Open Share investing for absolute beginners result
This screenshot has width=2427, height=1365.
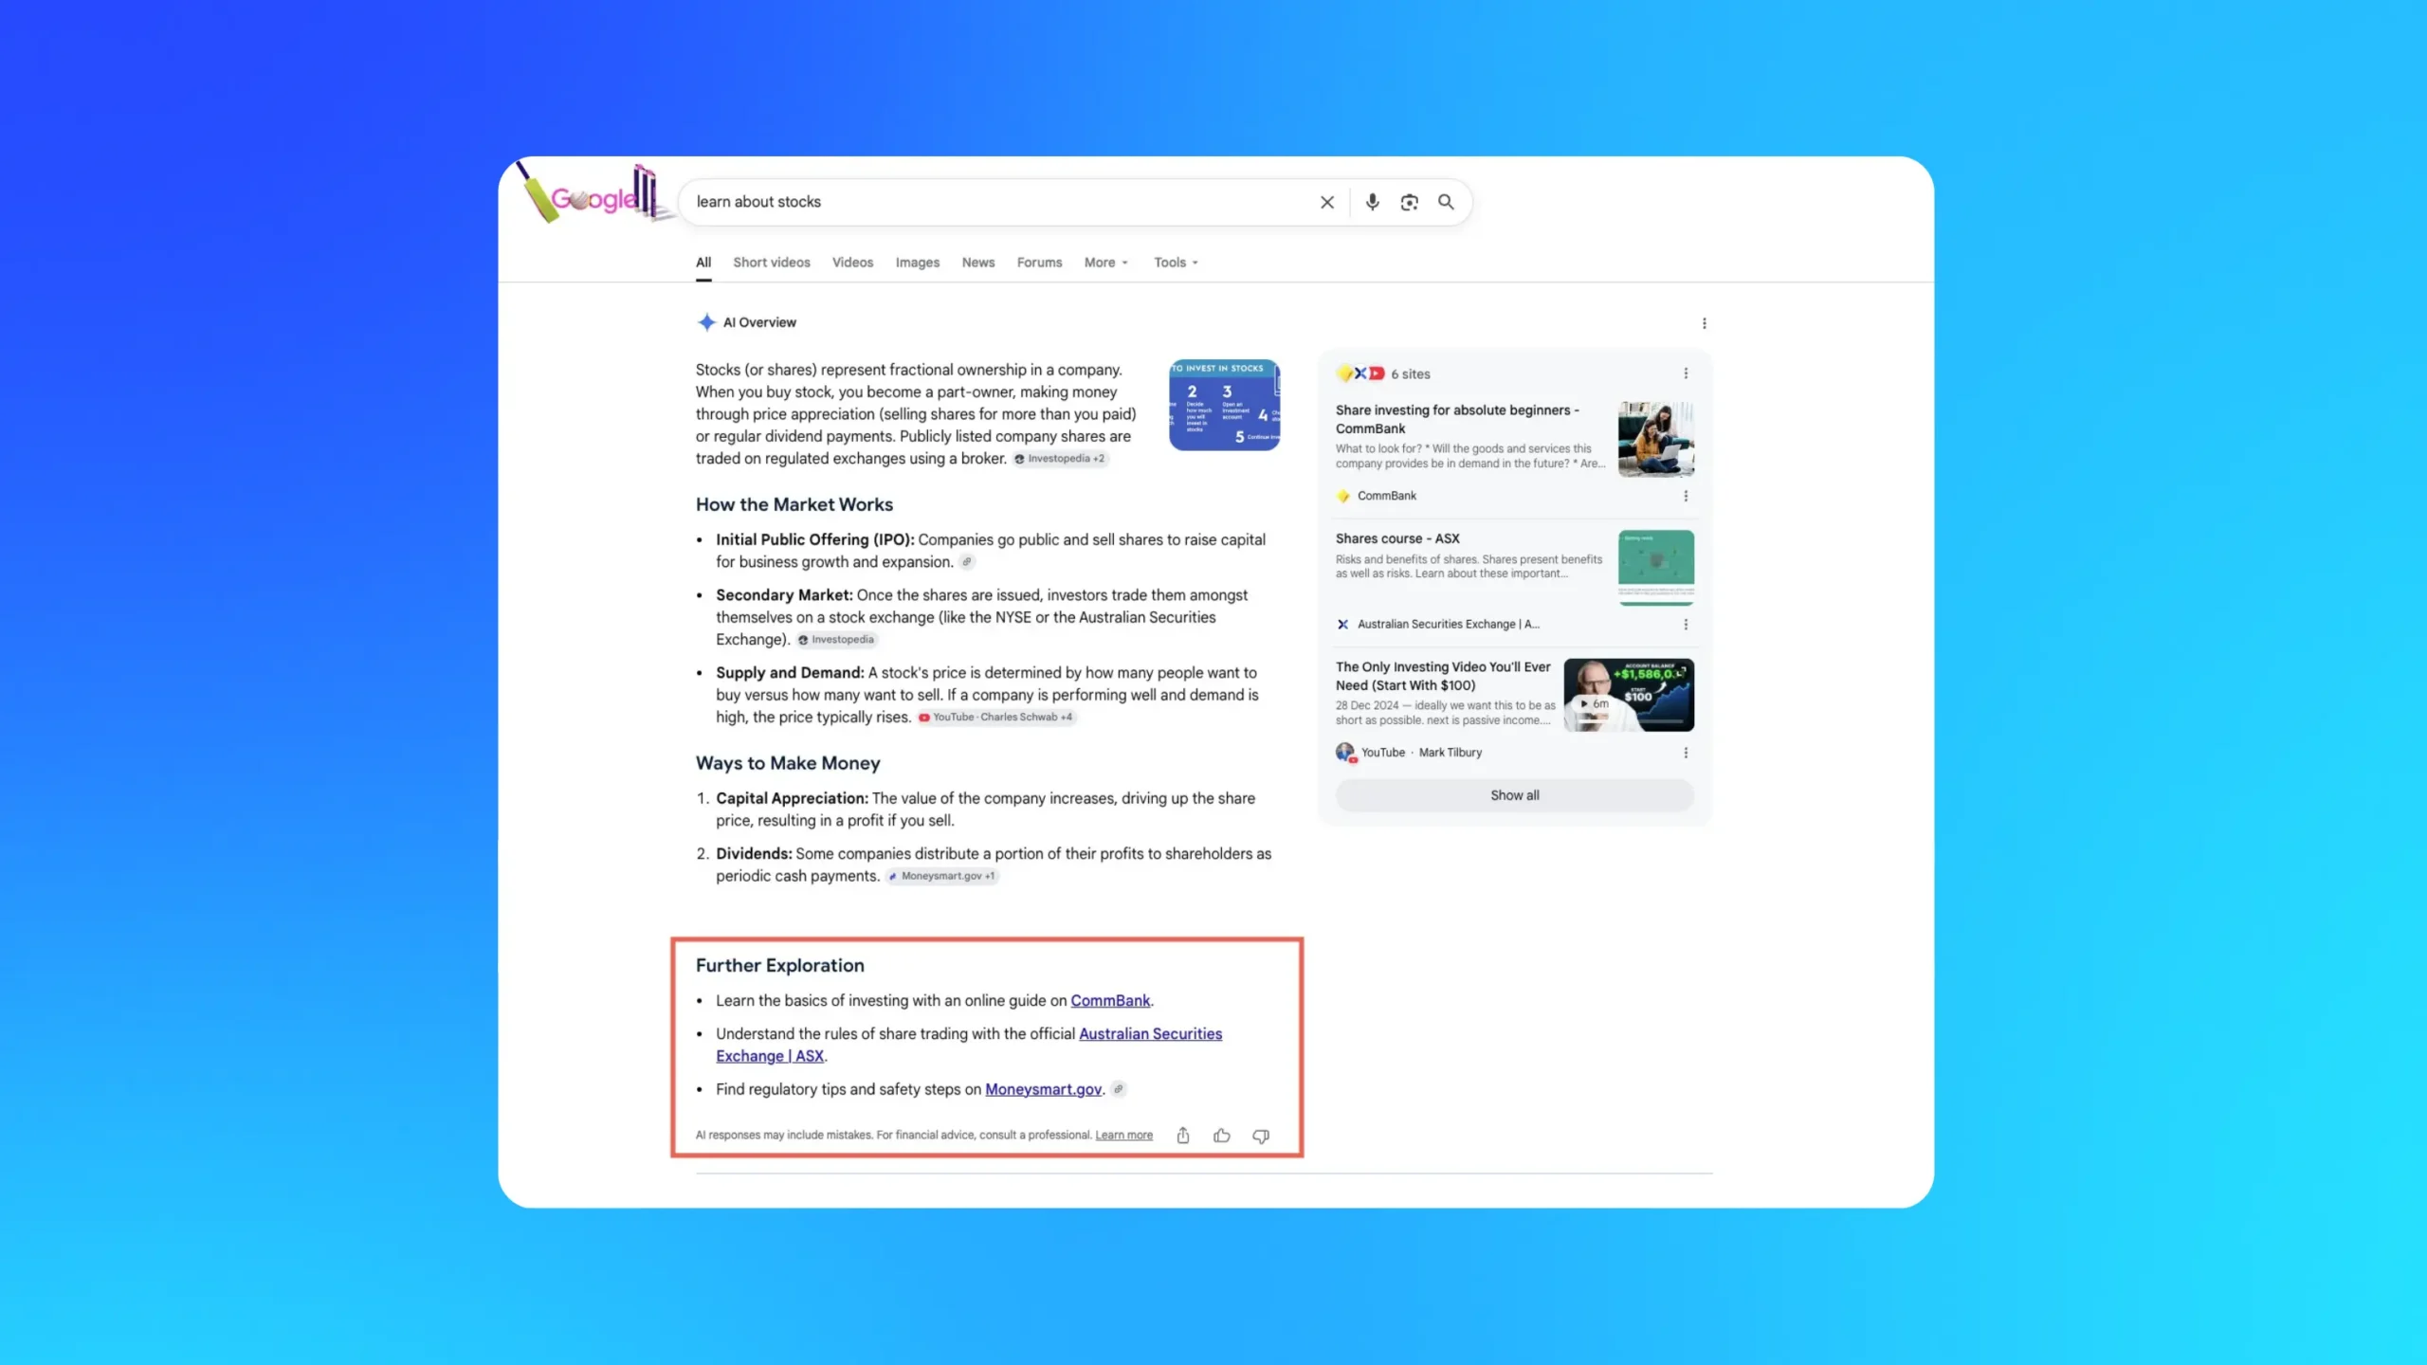pyautogui.click(x=1457, y=419)
